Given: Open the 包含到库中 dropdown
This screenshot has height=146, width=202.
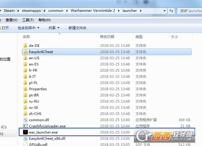Looking at the screenshot, I should (29, 28).
